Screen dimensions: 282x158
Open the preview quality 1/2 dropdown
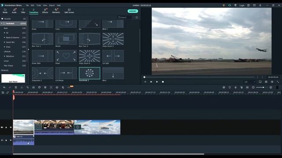click(x=250, y=82)
